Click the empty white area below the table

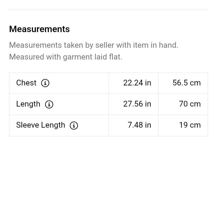[x=108, y=176]
